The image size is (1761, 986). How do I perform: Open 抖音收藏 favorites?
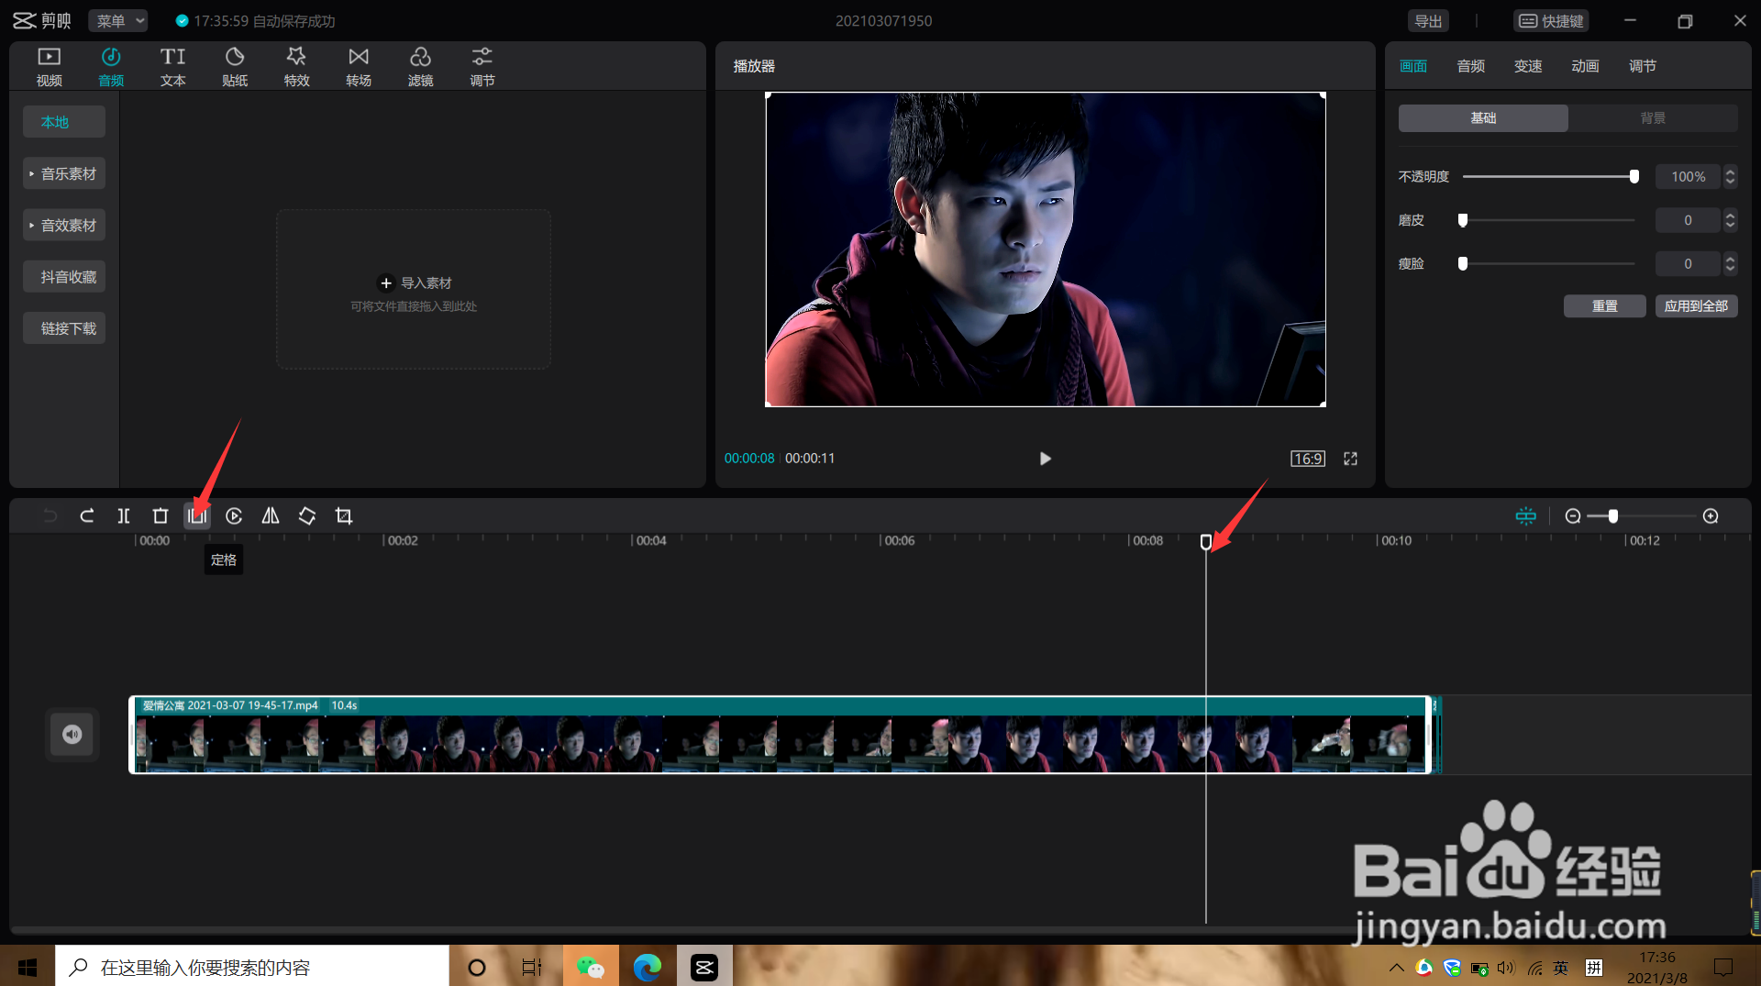click(x=64, y=277)
